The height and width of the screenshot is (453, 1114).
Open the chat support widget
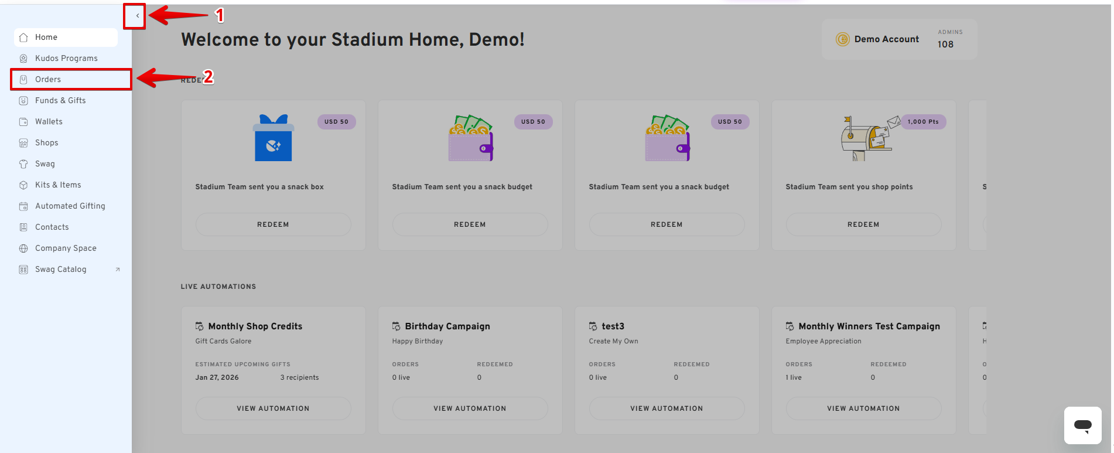(x=1082, y=425)
